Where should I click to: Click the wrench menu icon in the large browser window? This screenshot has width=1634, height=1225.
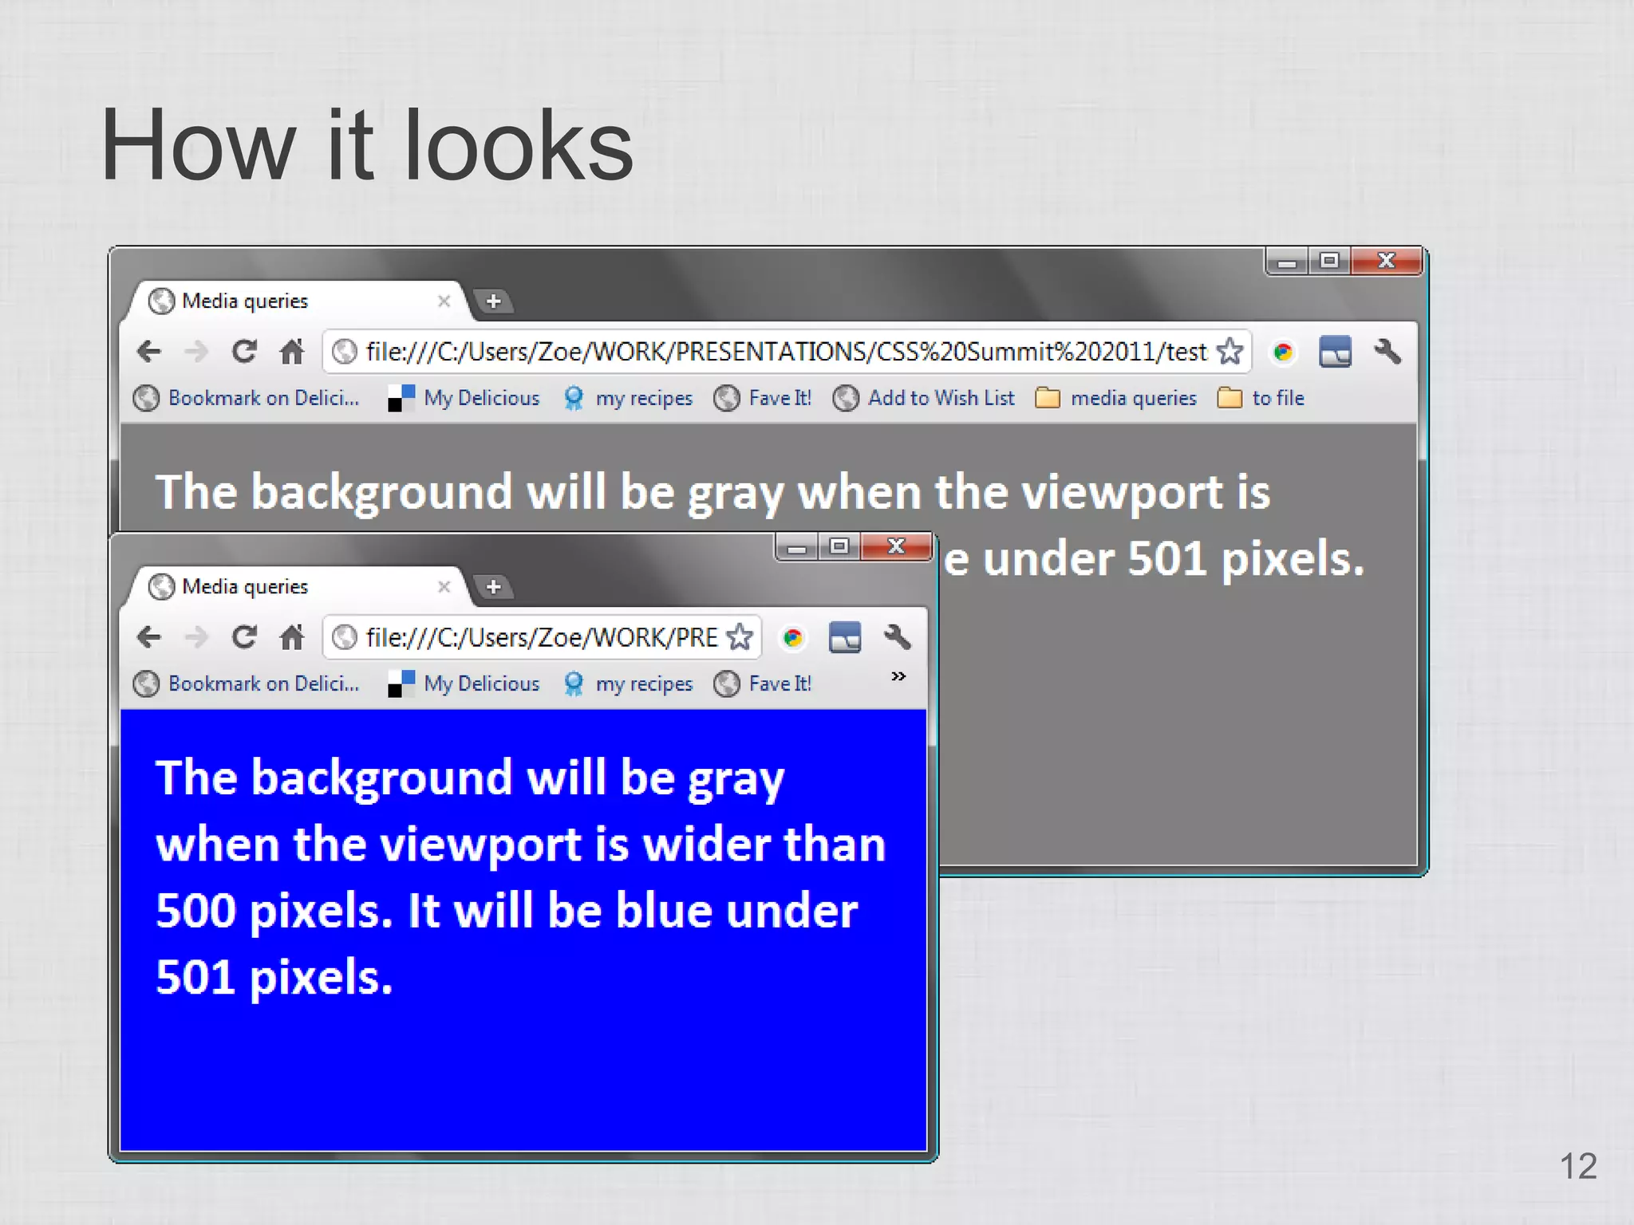1387,351
